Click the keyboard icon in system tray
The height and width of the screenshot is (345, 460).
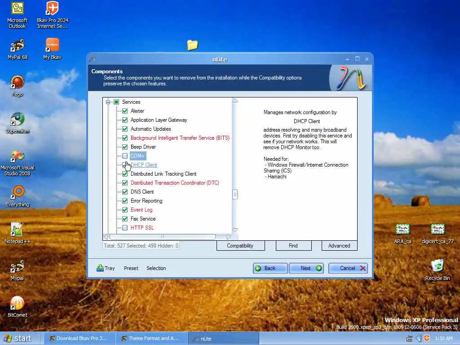410,339
